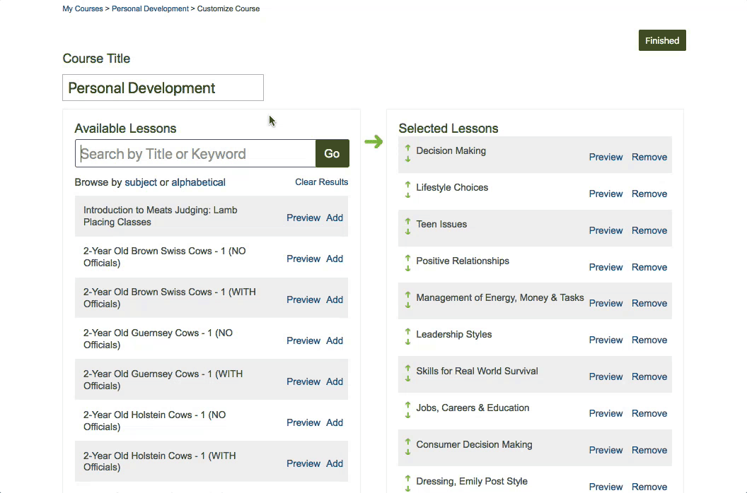Click the Finished button
Screen dimensions: 747x493
662,40
